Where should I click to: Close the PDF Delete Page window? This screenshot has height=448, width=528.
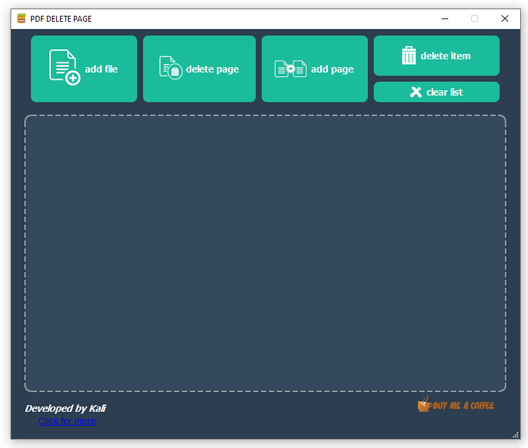coord(505,18)
